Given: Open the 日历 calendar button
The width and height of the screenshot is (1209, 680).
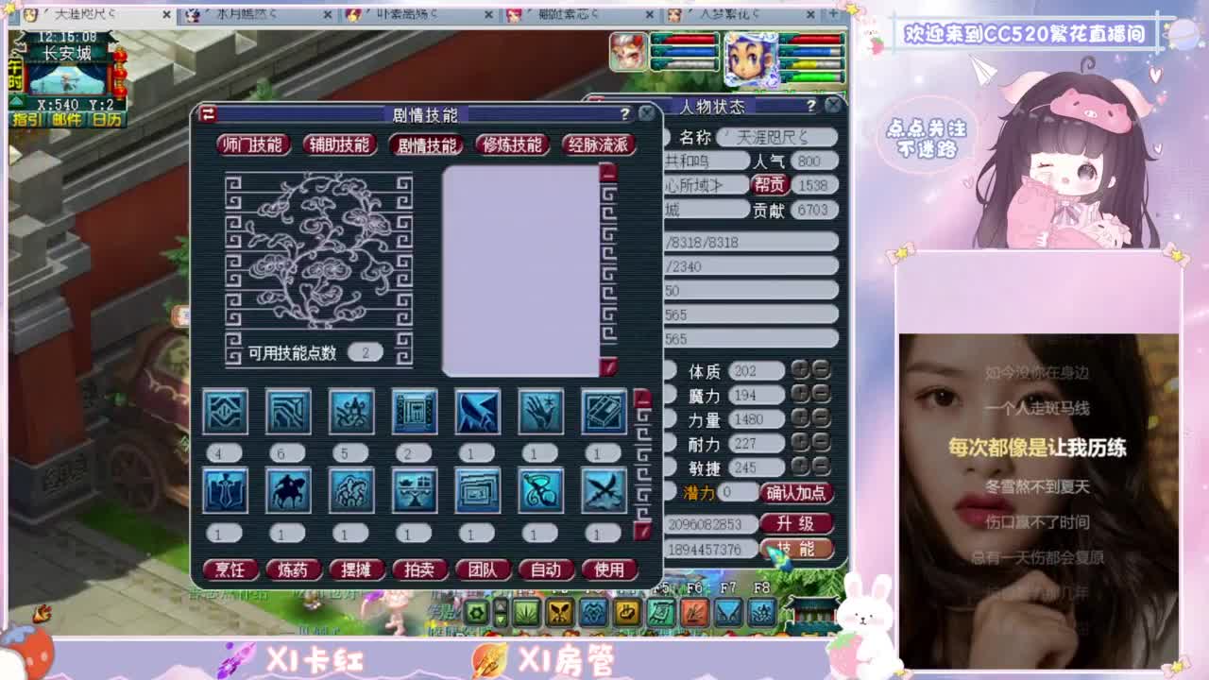Looking at the screenshot, I should coord(106,120).
